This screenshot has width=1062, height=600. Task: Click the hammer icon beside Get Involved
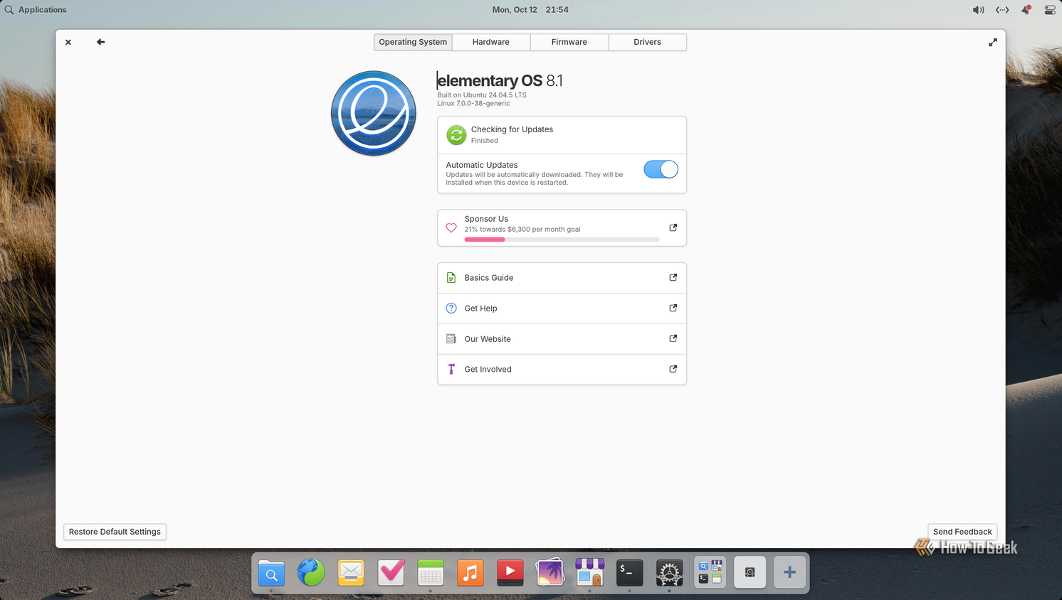tap(451, 370)
